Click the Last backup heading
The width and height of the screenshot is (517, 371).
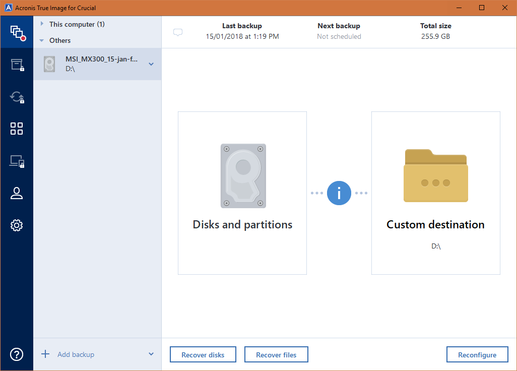242,26
